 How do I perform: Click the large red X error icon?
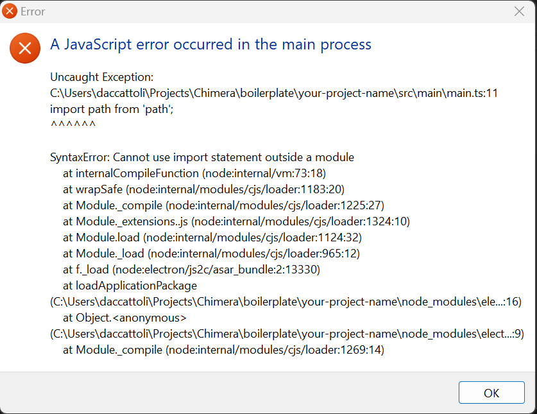(24, 47)
